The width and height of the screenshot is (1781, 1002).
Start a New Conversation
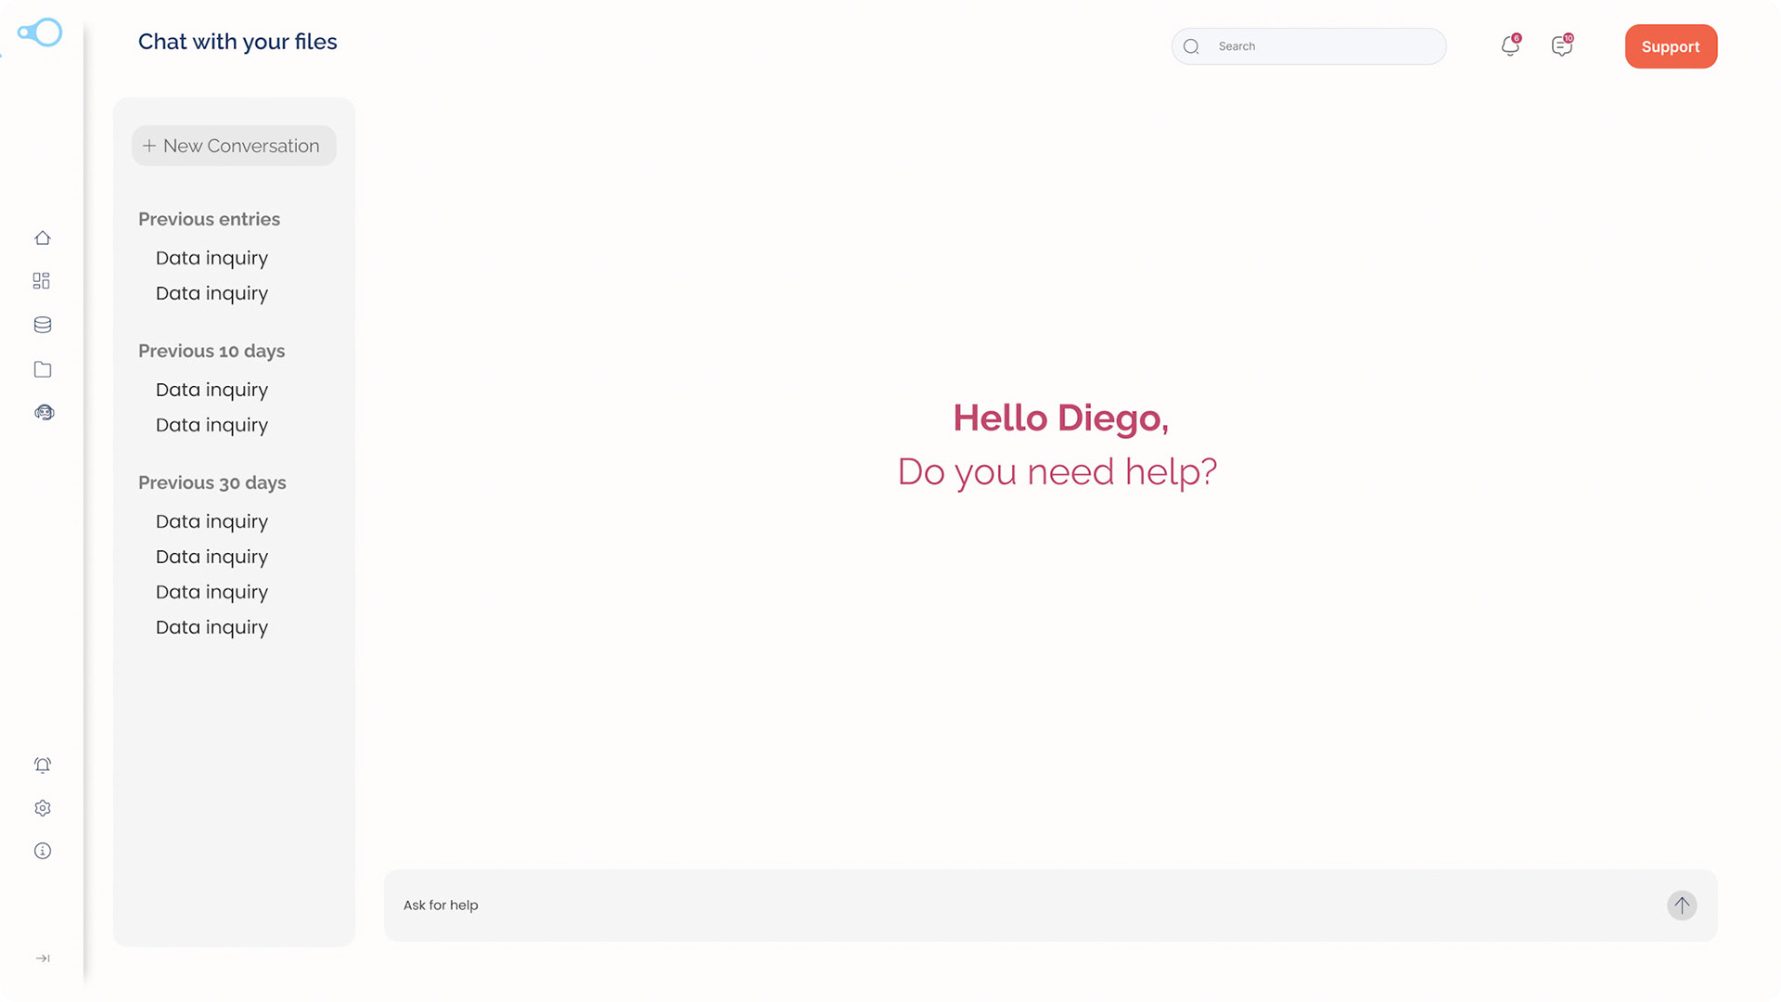click(234, 146)
